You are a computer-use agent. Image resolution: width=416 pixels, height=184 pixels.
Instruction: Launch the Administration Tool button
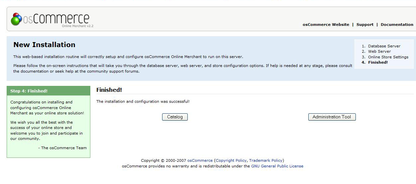332,117
